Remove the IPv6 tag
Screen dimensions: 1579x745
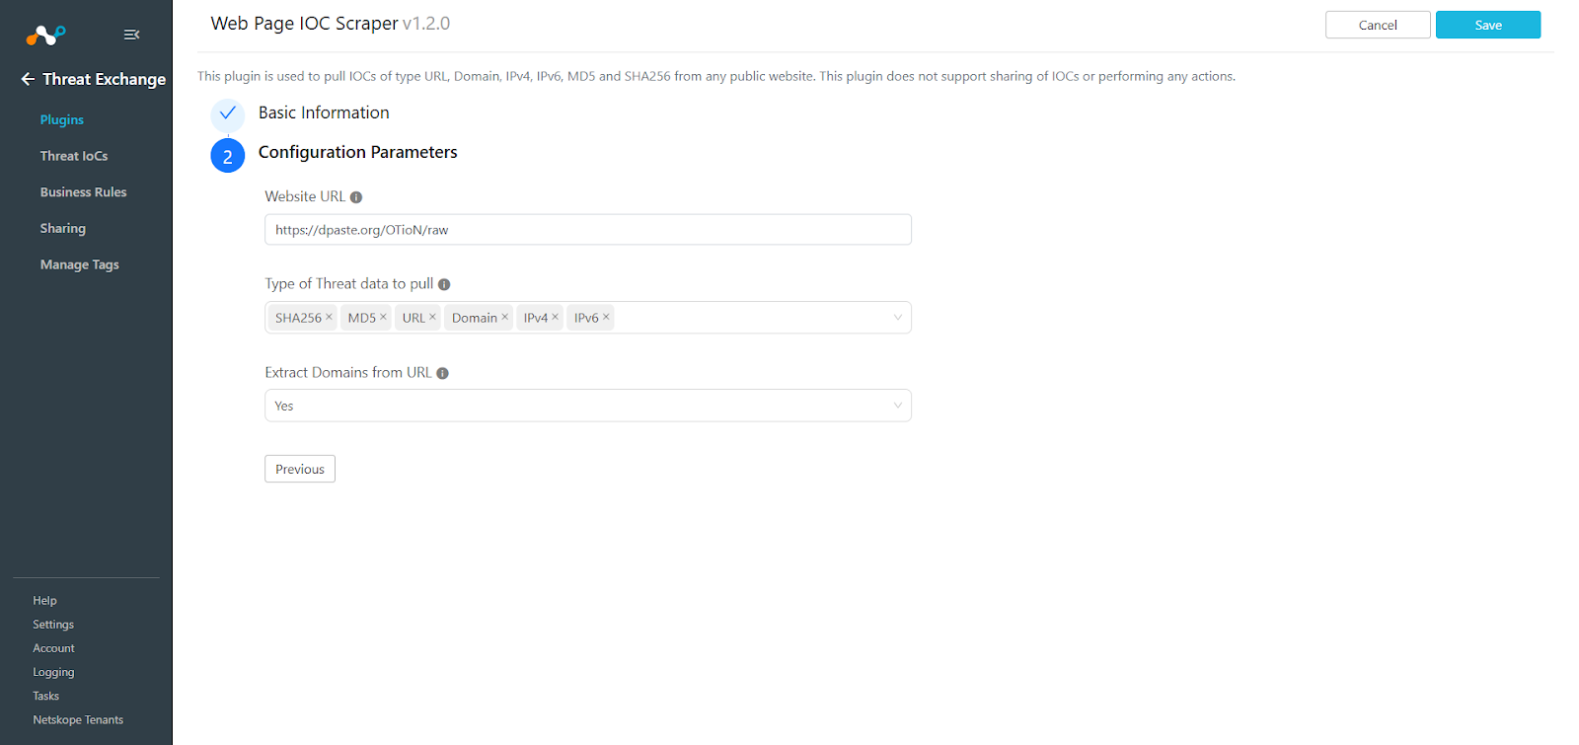click(606, 317)
